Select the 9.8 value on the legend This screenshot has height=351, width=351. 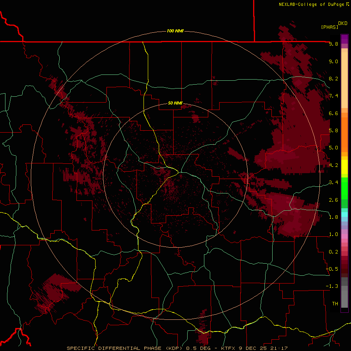tap(333, 44)
